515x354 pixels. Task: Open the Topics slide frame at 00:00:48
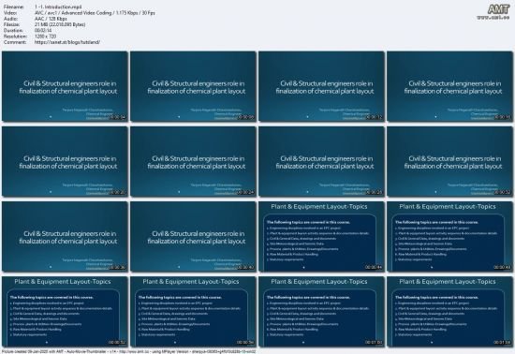(x=450, y=236)
